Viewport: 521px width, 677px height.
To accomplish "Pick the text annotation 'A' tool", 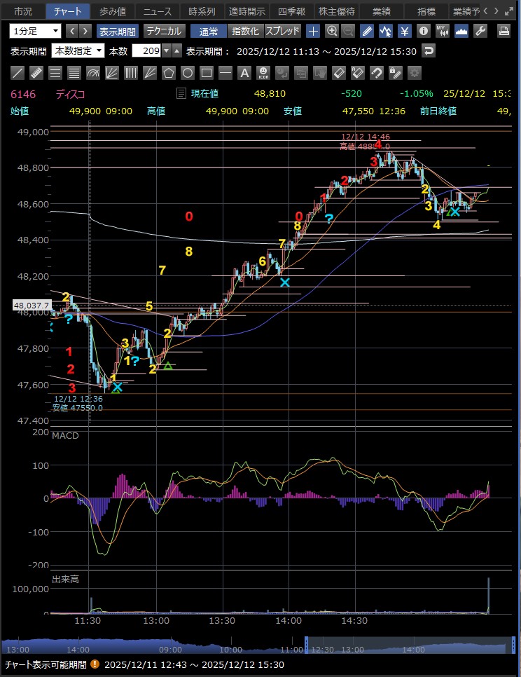I will pos(244,73).
